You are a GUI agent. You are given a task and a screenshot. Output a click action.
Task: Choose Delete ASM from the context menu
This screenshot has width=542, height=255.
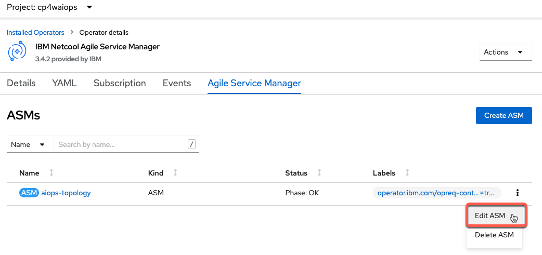494,235
